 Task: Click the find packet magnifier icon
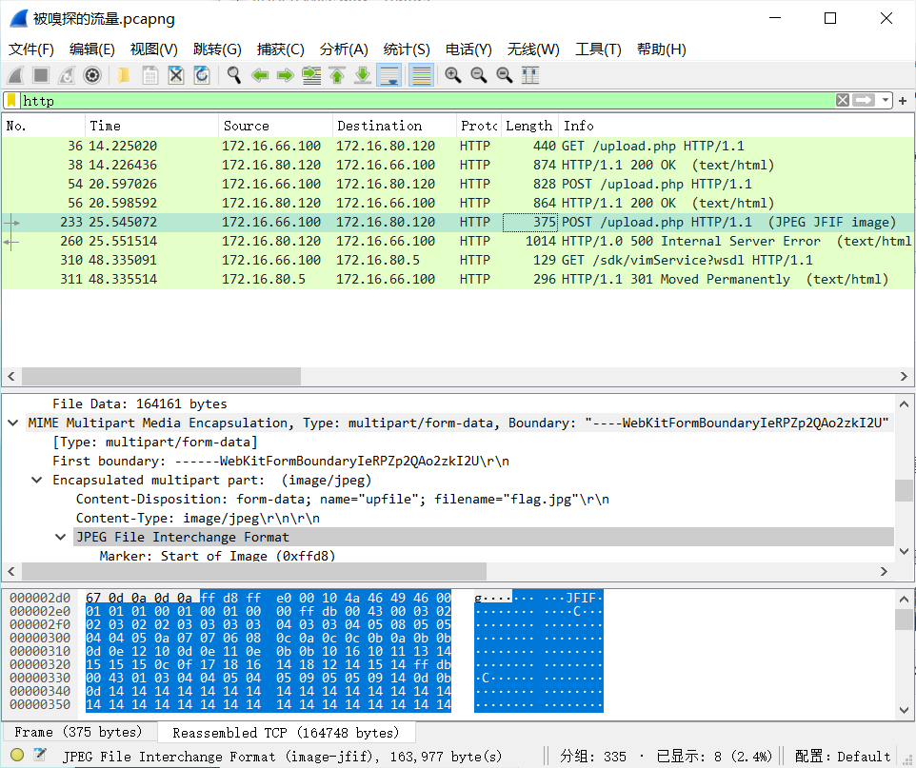click(x=233, y=75)
